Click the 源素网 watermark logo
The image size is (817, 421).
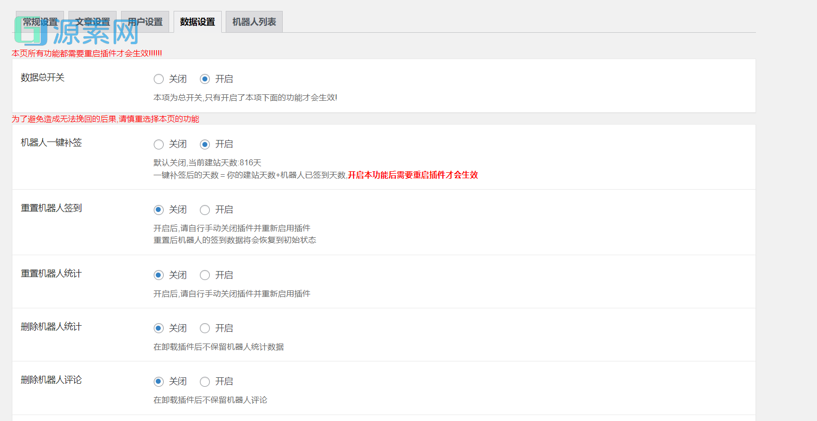(77, 33)
